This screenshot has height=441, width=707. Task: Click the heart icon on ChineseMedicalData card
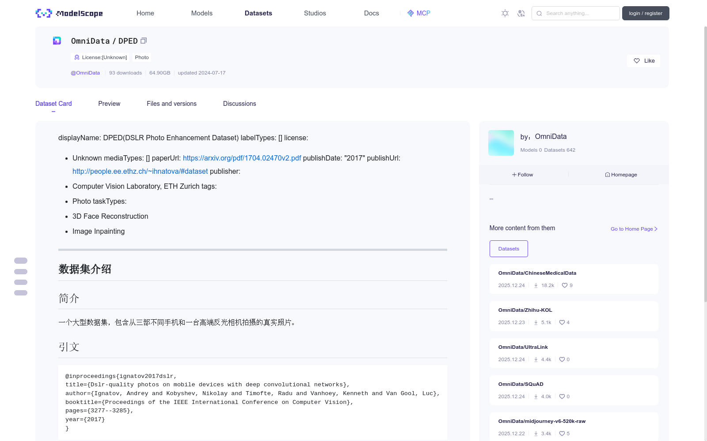point(565,285)
